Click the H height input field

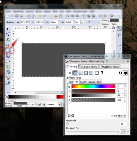coord(39,22)
